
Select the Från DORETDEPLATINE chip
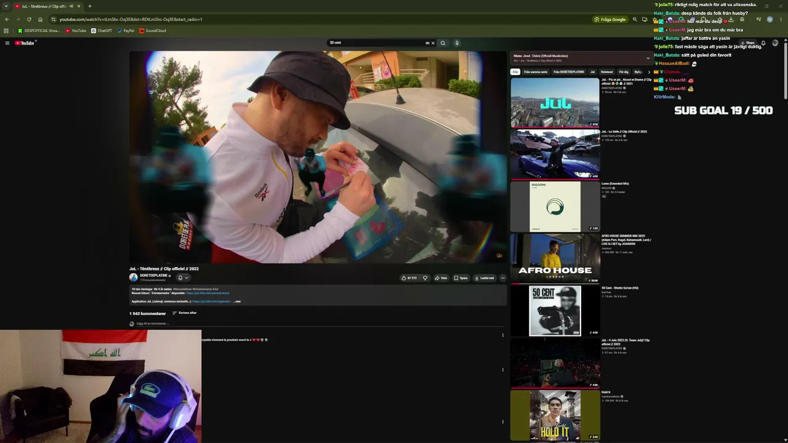click(569, 72)
